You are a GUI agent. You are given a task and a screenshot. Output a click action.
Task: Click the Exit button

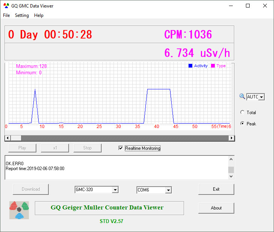click(x=216, y=189)
